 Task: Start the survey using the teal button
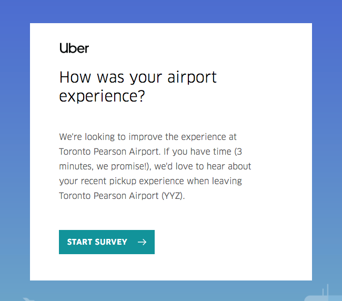[107, 242]
